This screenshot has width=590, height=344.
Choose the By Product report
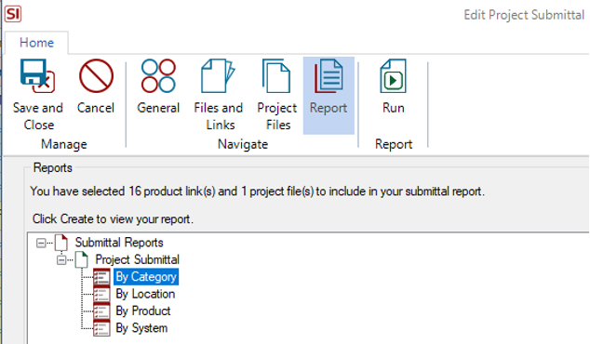143,311
